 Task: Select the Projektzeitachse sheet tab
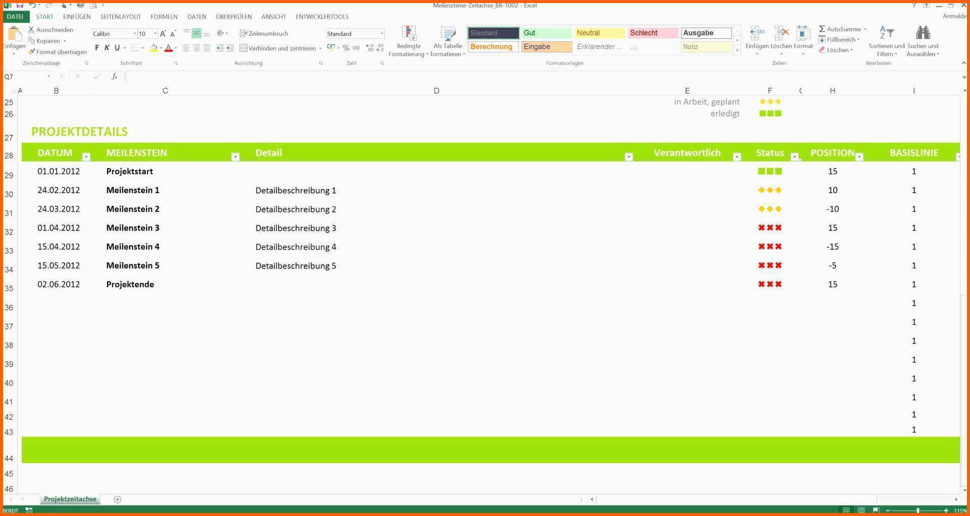pos(70,499)
